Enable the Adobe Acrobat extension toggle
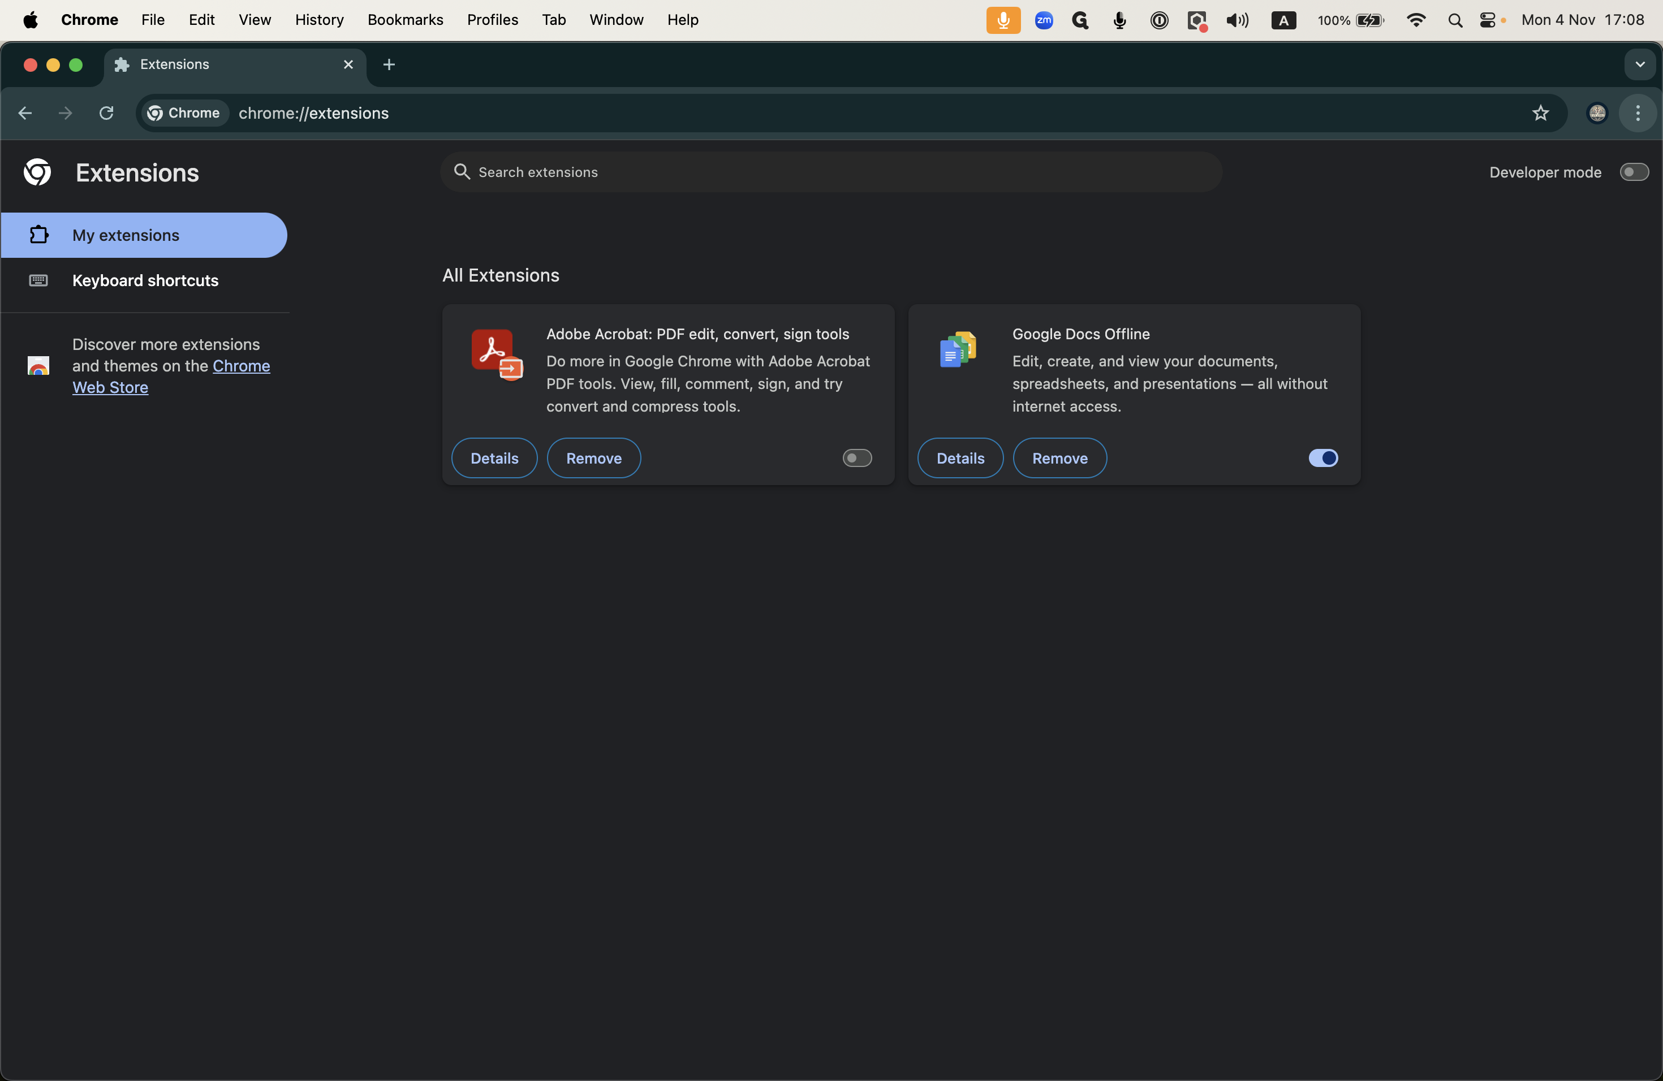 856,458
